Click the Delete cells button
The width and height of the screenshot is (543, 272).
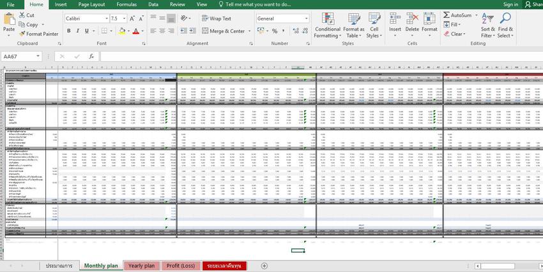[412, 25]
